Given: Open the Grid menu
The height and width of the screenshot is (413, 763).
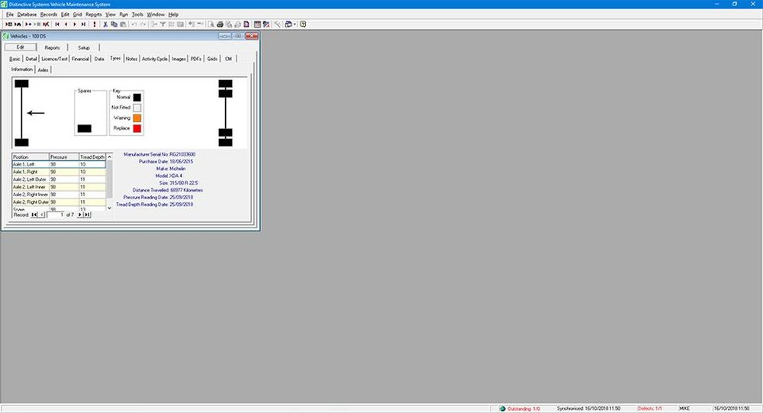Looking at the screenshot, I should [77, 15].
